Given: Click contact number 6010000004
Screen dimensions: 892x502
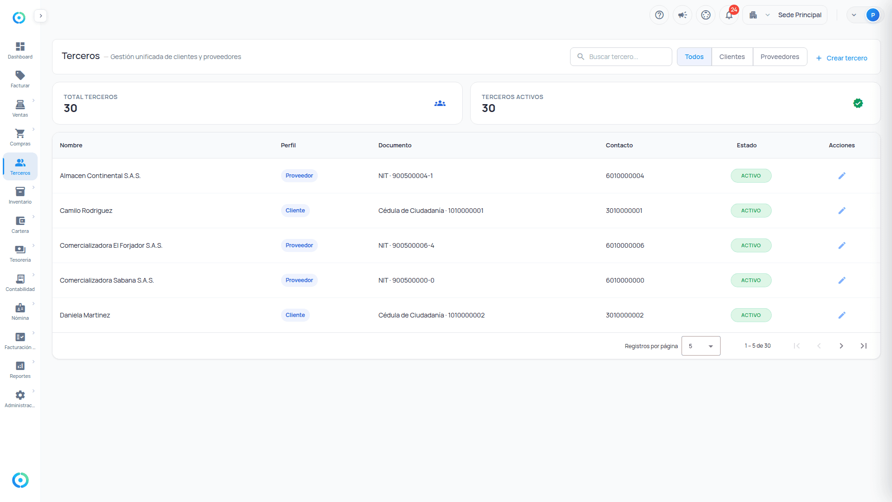Looking at the screenshot, I should (625, 176).
